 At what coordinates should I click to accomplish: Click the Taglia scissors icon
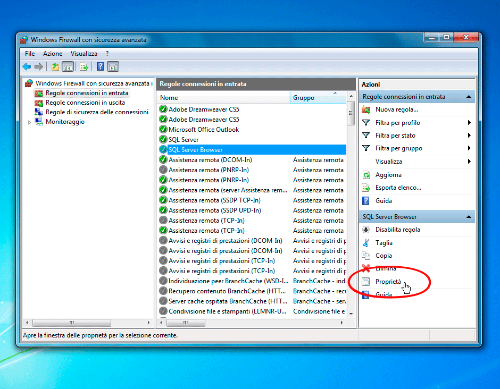tap(366, 243)
